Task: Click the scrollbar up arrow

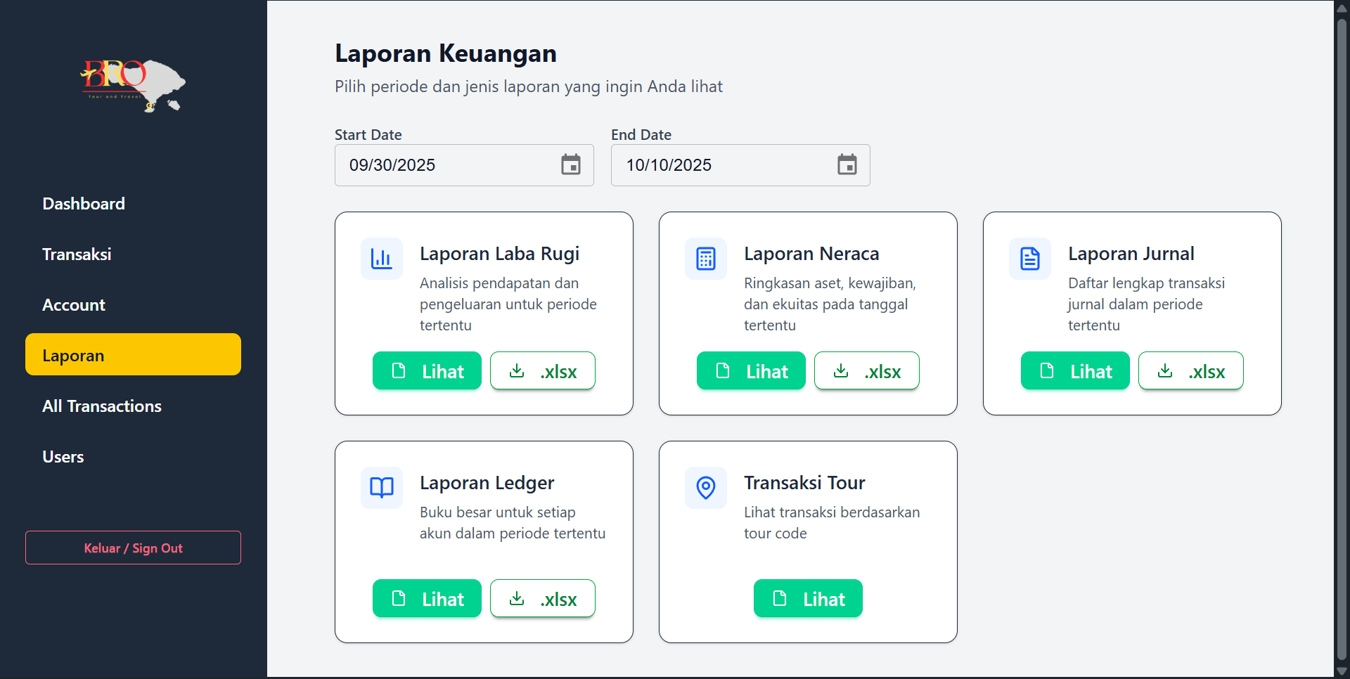Action: (x=1342, y=8)
